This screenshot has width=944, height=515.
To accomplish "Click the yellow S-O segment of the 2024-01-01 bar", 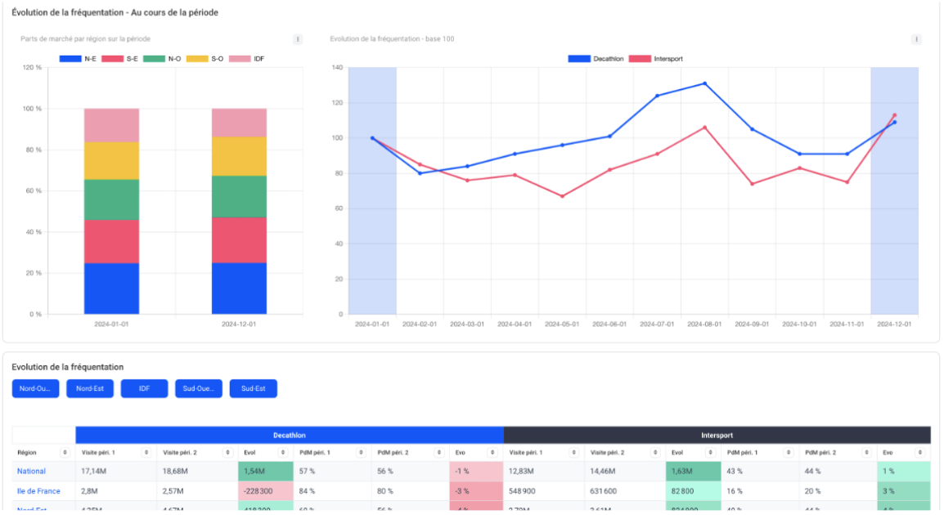I will click(111, 161).
